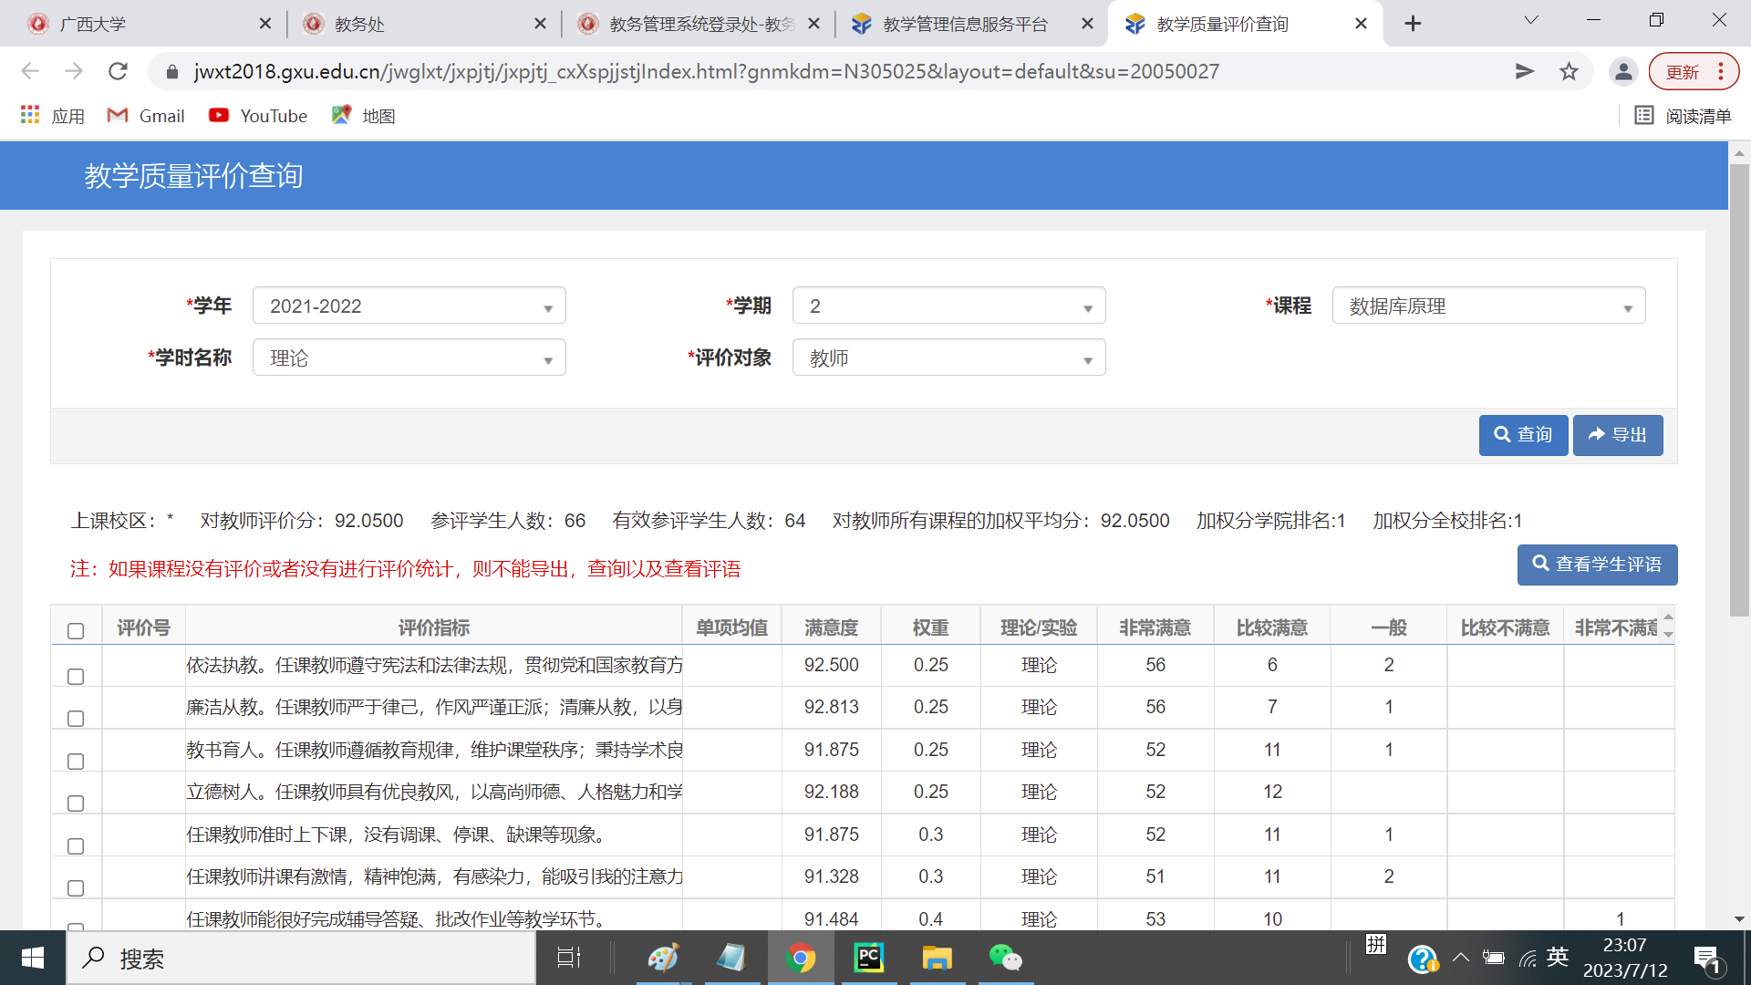1751x985 pixels.
Task: Open the Windows Start menu
Action: tap(33, 958)
